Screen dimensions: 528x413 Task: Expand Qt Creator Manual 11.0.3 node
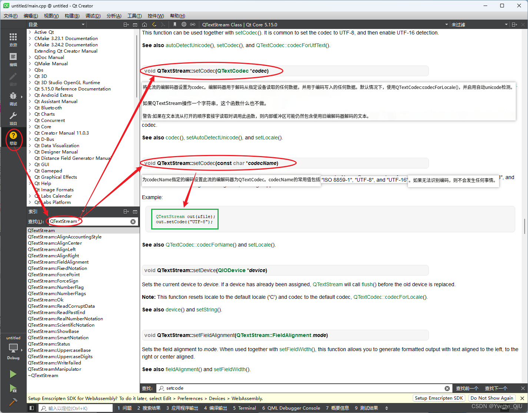tap(30, 133)
